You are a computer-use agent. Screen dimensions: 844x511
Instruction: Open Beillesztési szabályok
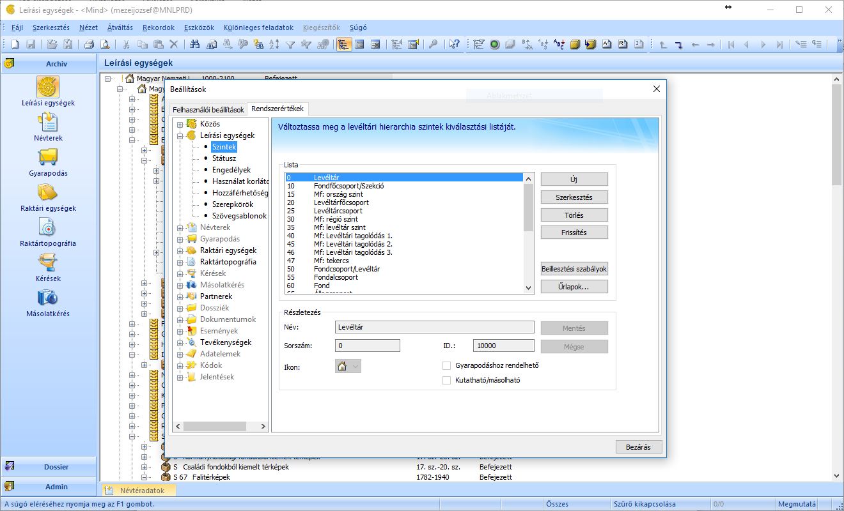click(574, 269)
